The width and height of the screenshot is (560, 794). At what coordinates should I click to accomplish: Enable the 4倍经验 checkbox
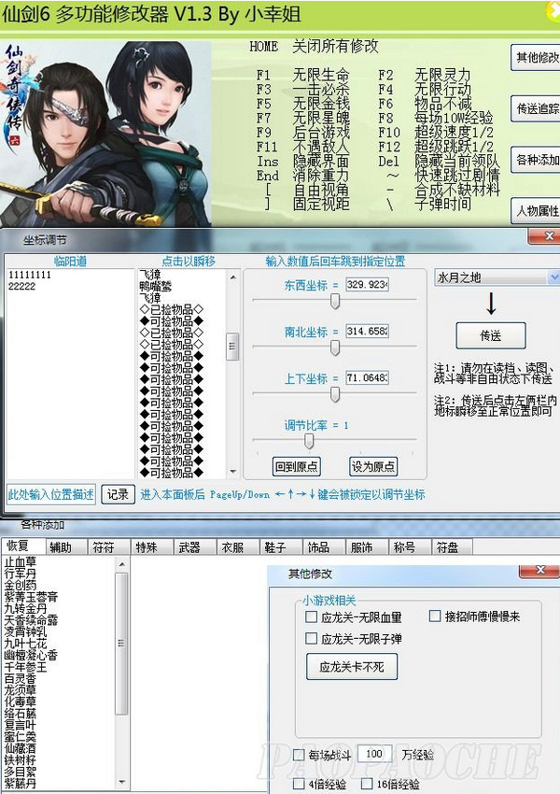pos(299,784)
